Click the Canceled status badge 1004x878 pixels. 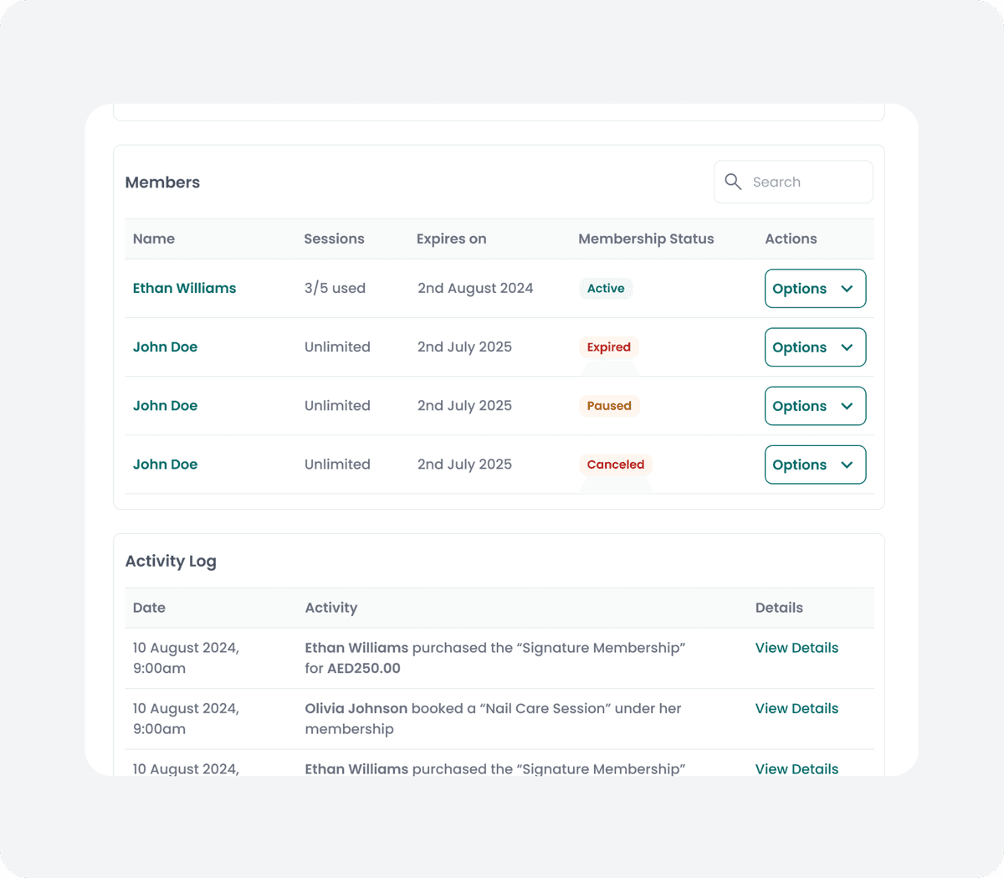tap(615, 464)
